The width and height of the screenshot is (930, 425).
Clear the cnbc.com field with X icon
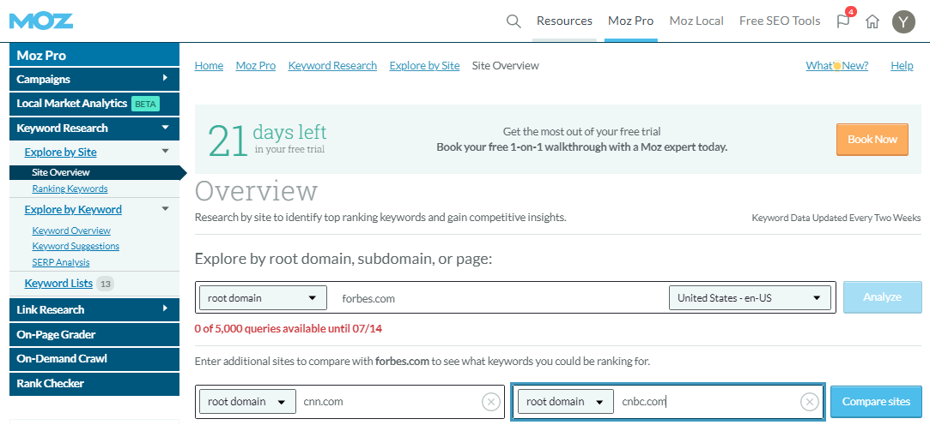point(810,402)
